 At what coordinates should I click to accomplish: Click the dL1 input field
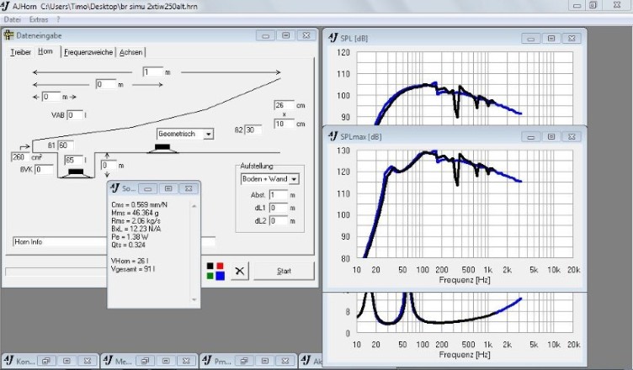[279, 208]
